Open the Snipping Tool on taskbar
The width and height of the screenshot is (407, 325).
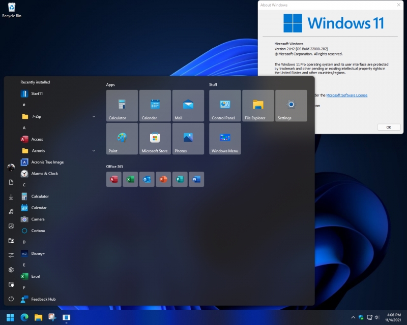coord(52,317)
